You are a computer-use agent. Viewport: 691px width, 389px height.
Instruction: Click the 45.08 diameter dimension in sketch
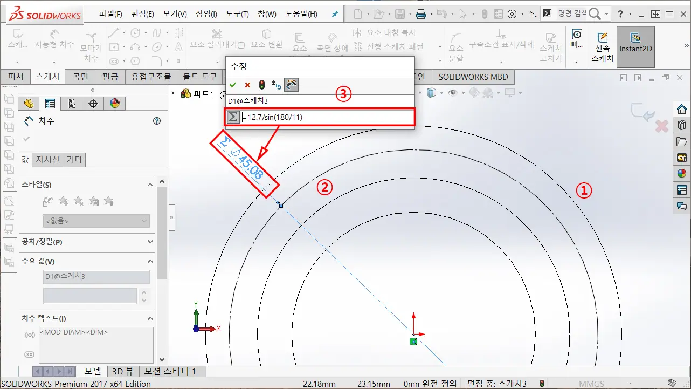[x=245, y=163]
